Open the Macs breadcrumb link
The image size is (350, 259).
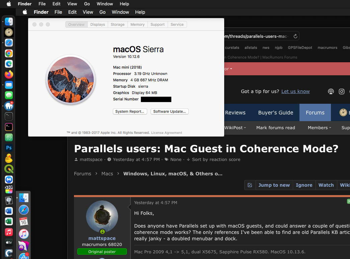coord(107,174)
